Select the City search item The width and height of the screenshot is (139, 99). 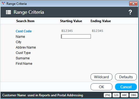click(x=18, y=42)
